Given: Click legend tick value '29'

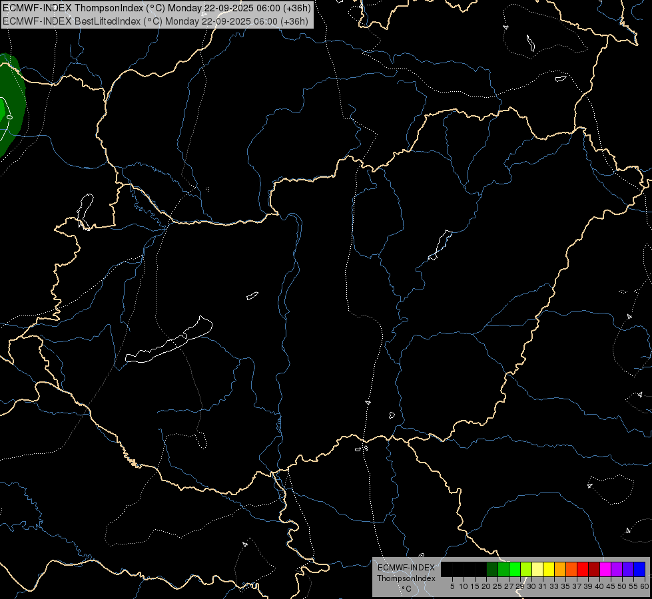Looking at the screenshot, I should point(520,586).
